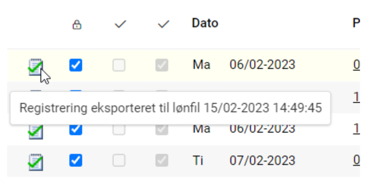Click the padlock column header icon

coord(76,25)
